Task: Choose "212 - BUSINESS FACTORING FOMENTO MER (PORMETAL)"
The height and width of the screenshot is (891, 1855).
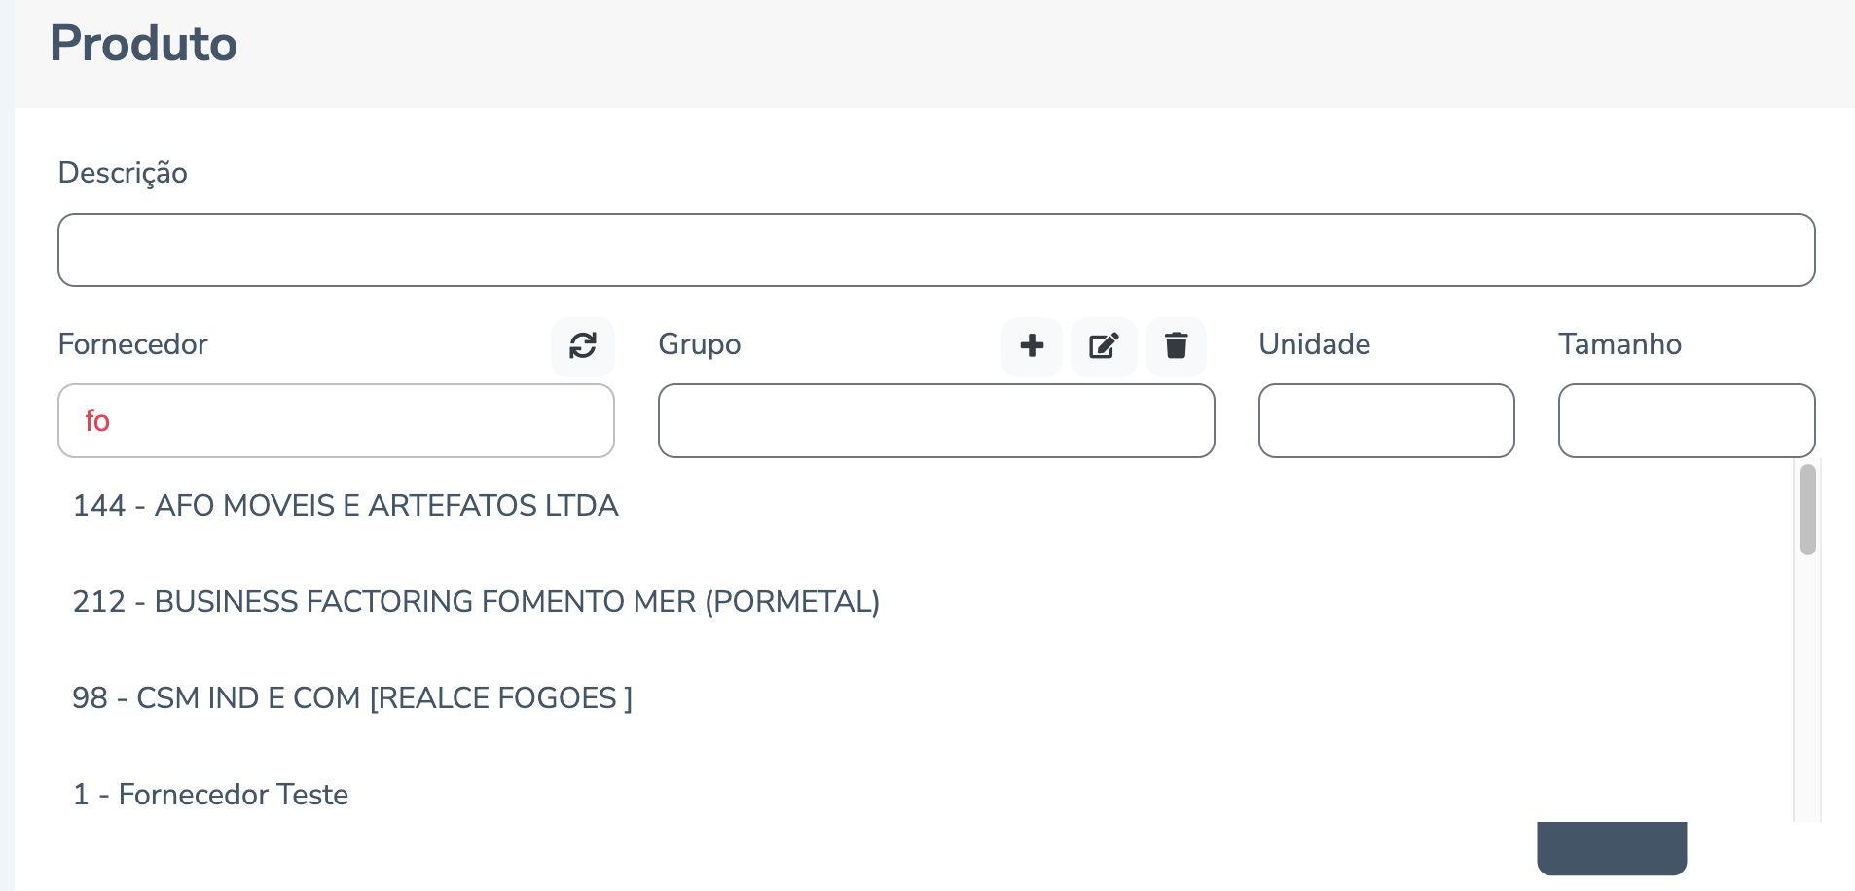Action: [x=476, y=602]
